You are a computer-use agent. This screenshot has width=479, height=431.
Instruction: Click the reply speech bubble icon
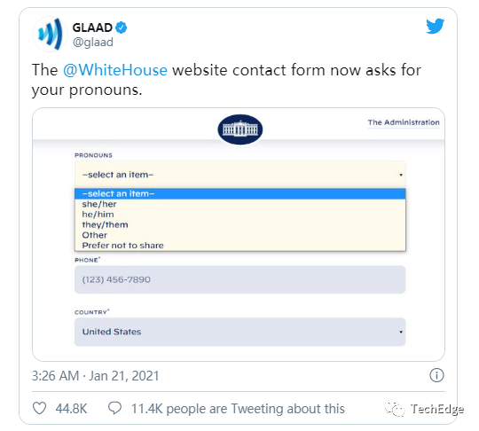tap(114, 408)
